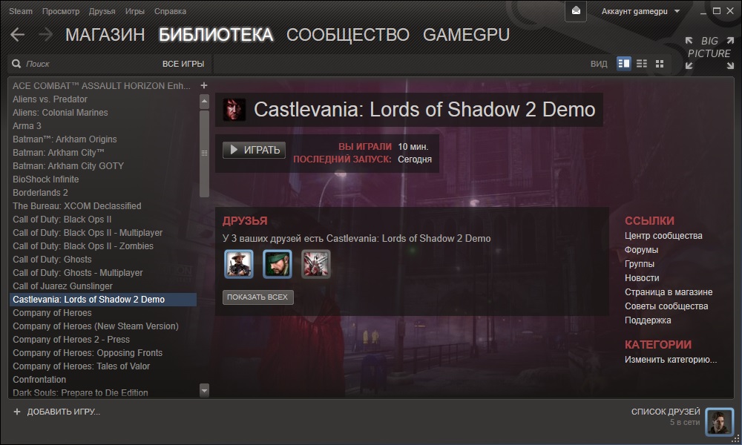Click scrollbar down arrow in games list

tap(205, 391)
